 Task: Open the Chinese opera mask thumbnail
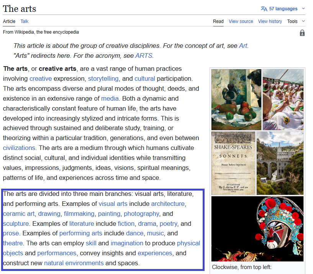pyautogui.click(x=257, y=229)
